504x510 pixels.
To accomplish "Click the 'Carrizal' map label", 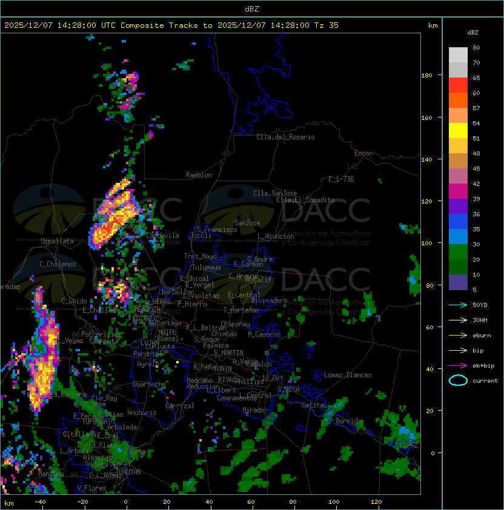I will 180,406.
